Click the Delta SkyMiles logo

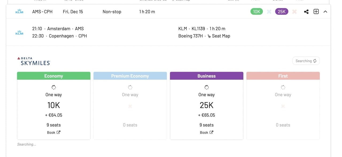34,61
